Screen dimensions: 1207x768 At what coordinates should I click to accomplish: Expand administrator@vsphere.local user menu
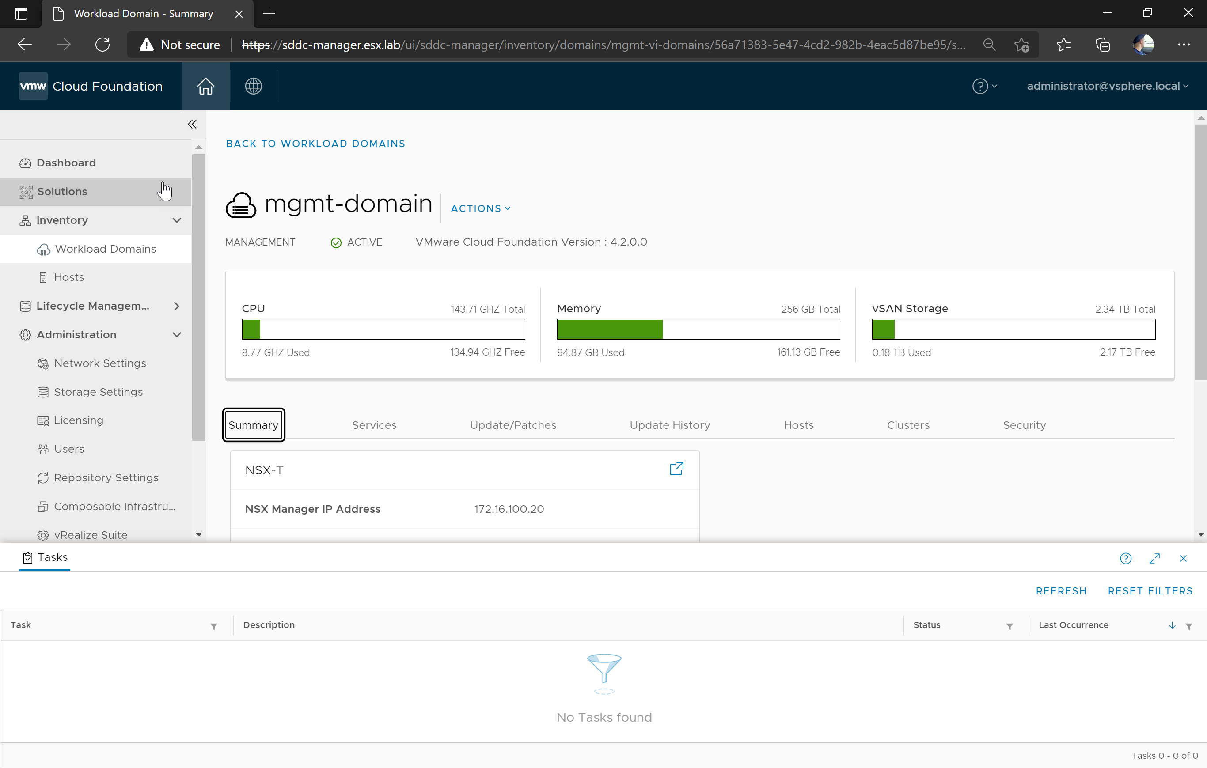coord(1107,86)
